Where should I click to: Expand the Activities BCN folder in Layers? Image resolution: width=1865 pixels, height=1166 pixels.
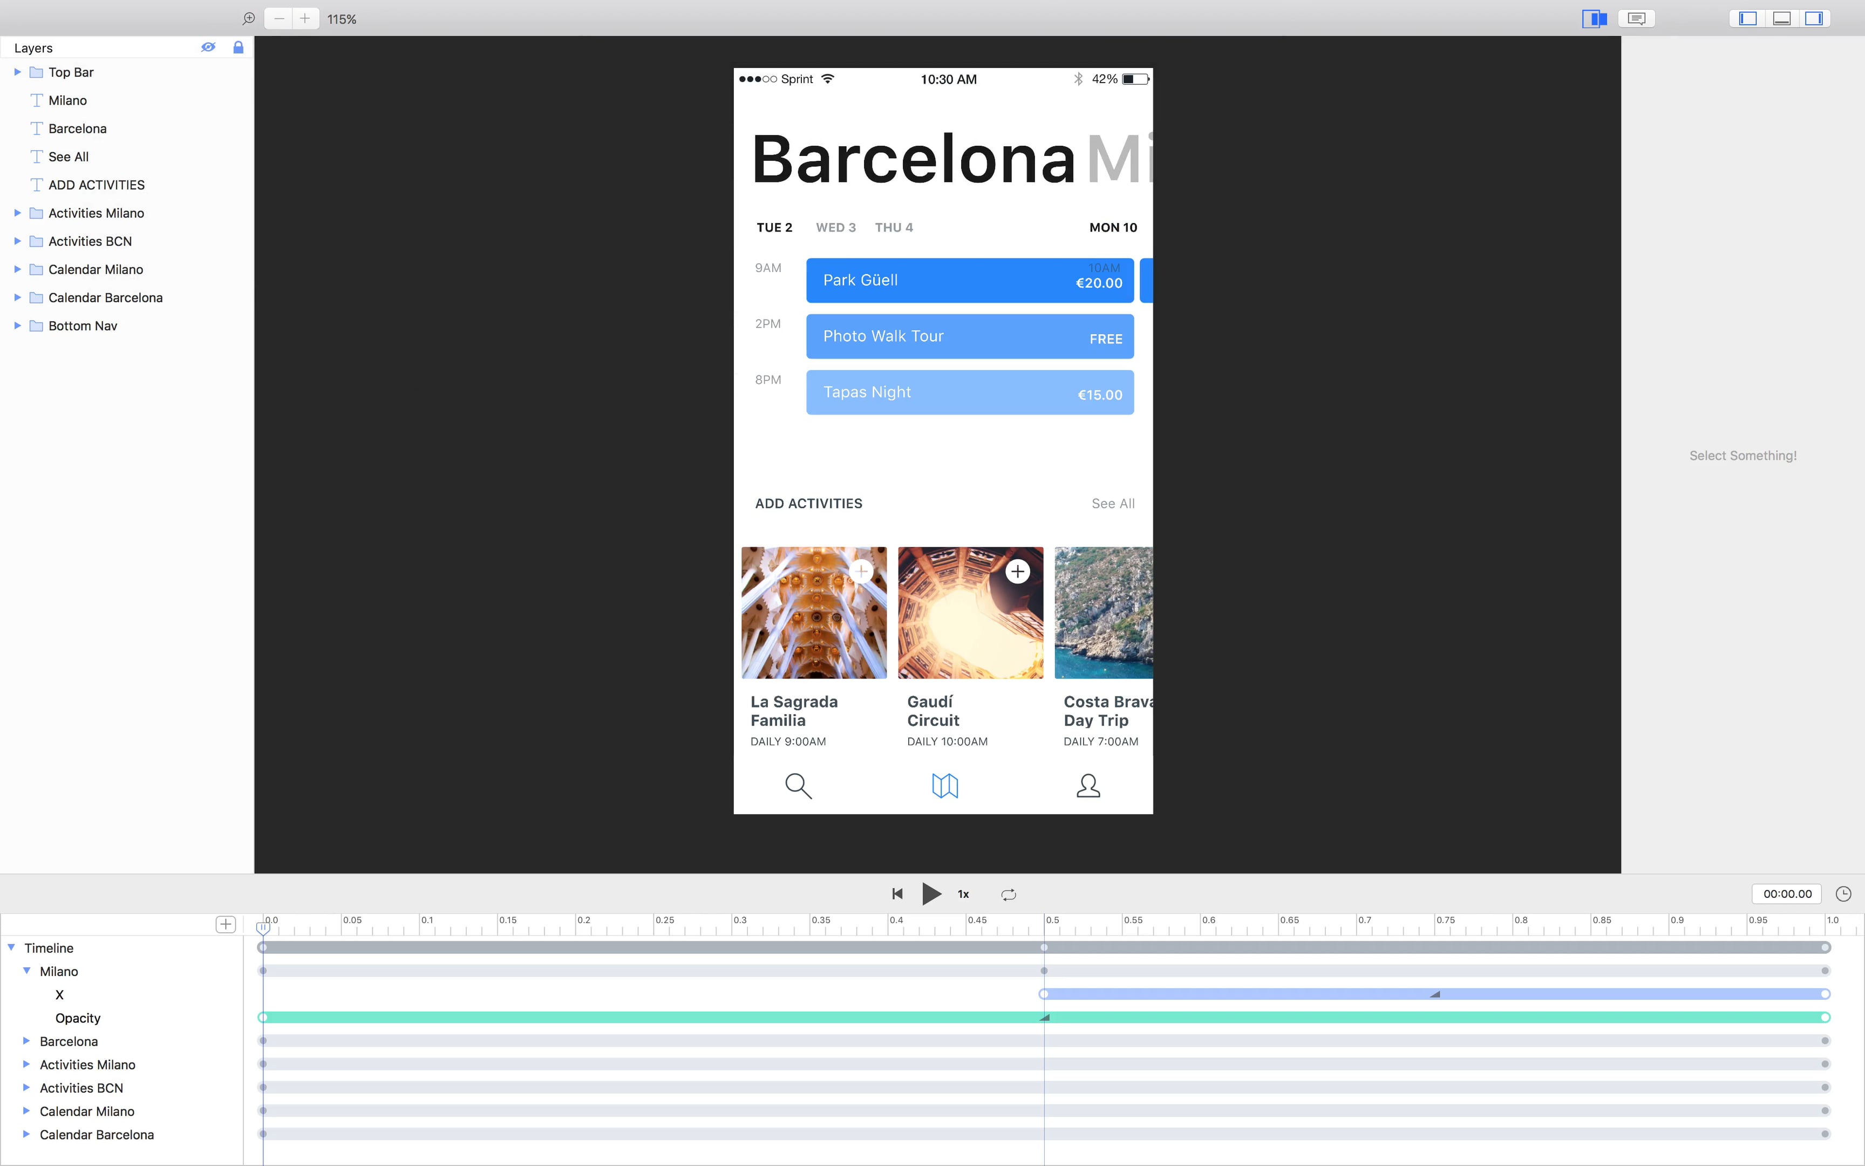pos(18,241)
